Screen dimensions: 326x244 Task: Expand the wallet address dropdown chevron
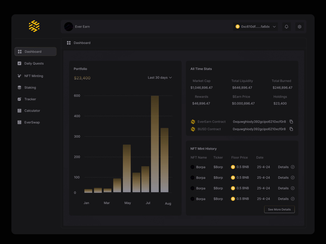(274, 27)
